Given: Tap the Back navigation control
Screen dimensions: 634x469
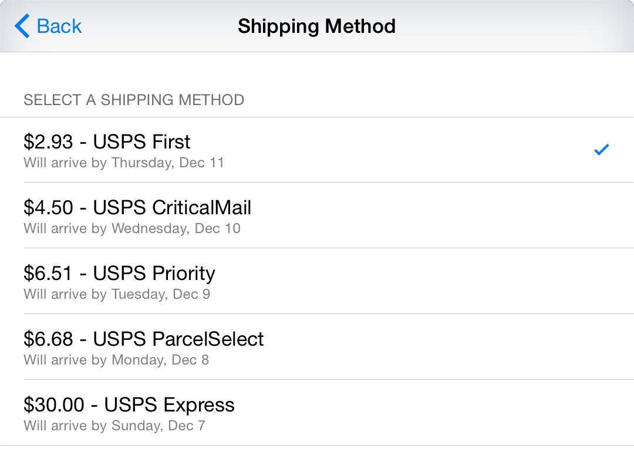Looking at the screenshot, I should click(48, 26).
